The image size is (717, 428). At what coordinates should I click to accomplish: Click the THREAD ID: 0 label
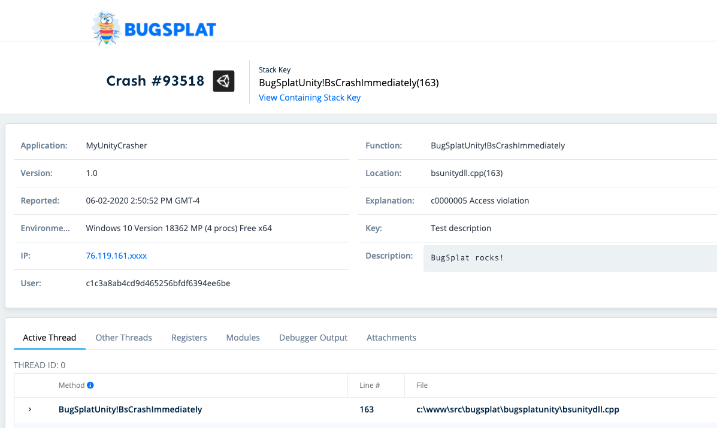(40, 365)
